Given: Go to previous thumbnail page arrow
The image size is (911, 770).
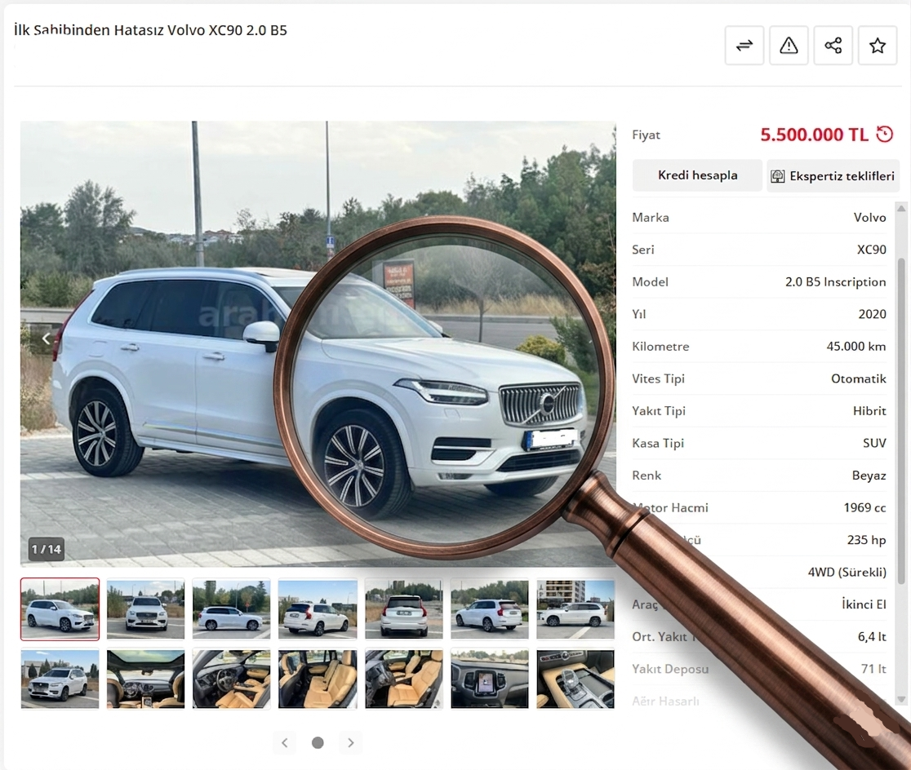Looking at the screenshot, I should pyautogui.click(x=285, y=743).
